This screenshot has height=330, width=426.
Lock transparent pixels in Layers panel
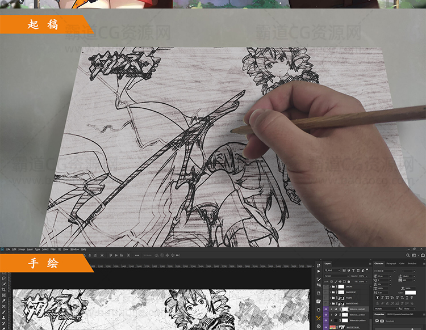tap(332, 281)
